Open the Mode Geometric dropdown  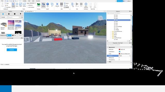click(x=33, y=3)
